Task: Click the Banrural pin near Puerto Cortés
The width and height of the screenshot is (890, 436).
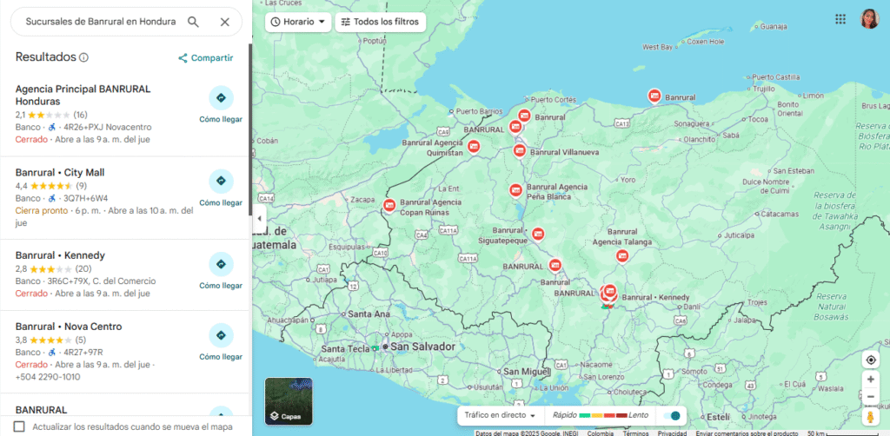Action: point(524,116)
